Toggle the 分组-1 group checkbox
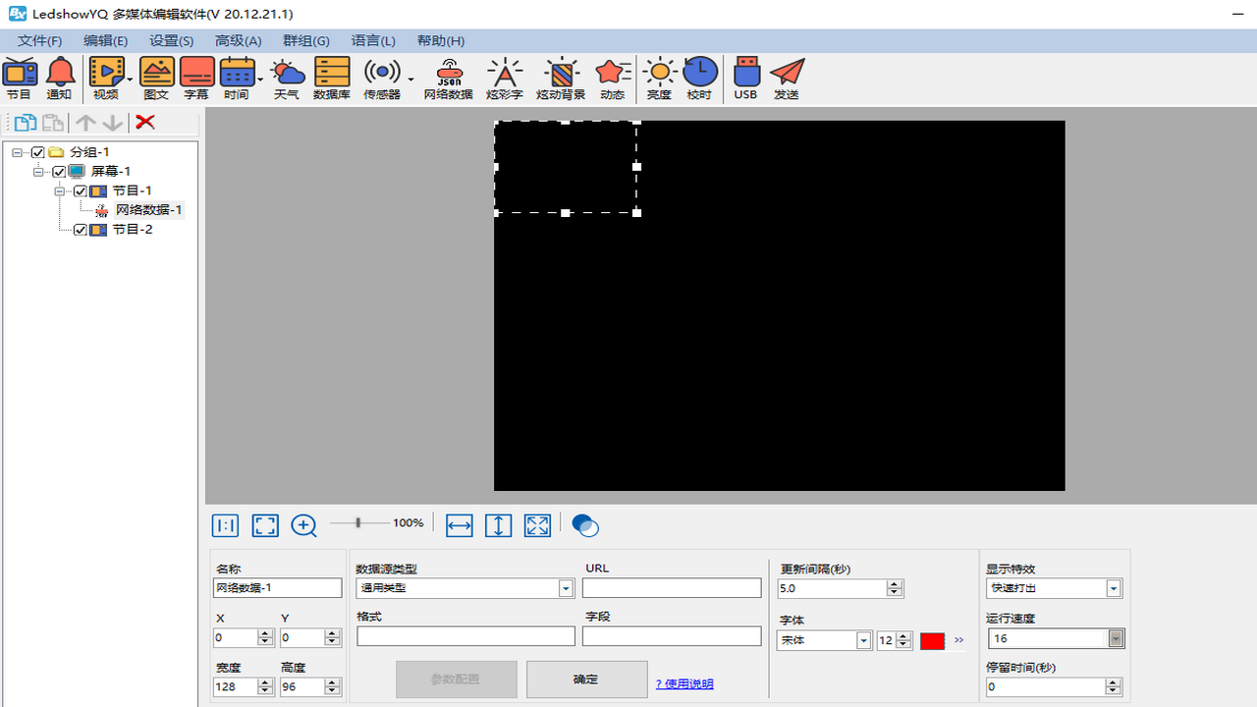The width and height of the screenshot is (1257, 707). pyautogui.click(x=38, y=152)
